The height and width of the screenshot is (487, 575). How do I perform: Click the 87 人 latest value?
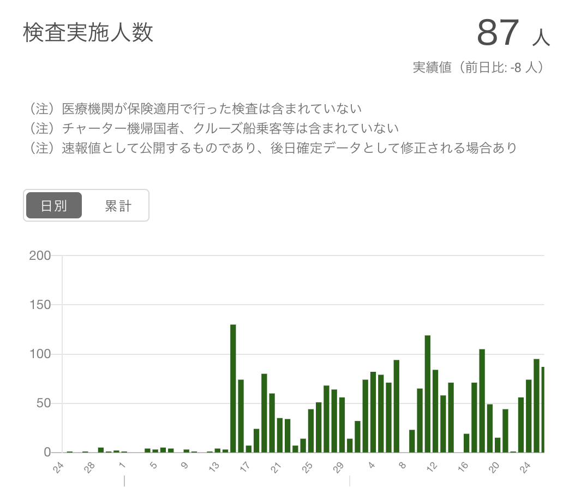pos(513,33)
